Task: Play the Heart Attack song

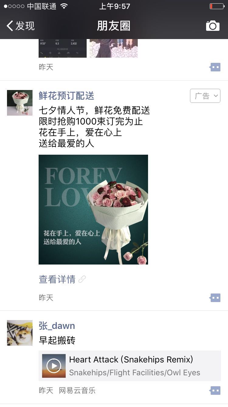Action: (x=54, y=366)
